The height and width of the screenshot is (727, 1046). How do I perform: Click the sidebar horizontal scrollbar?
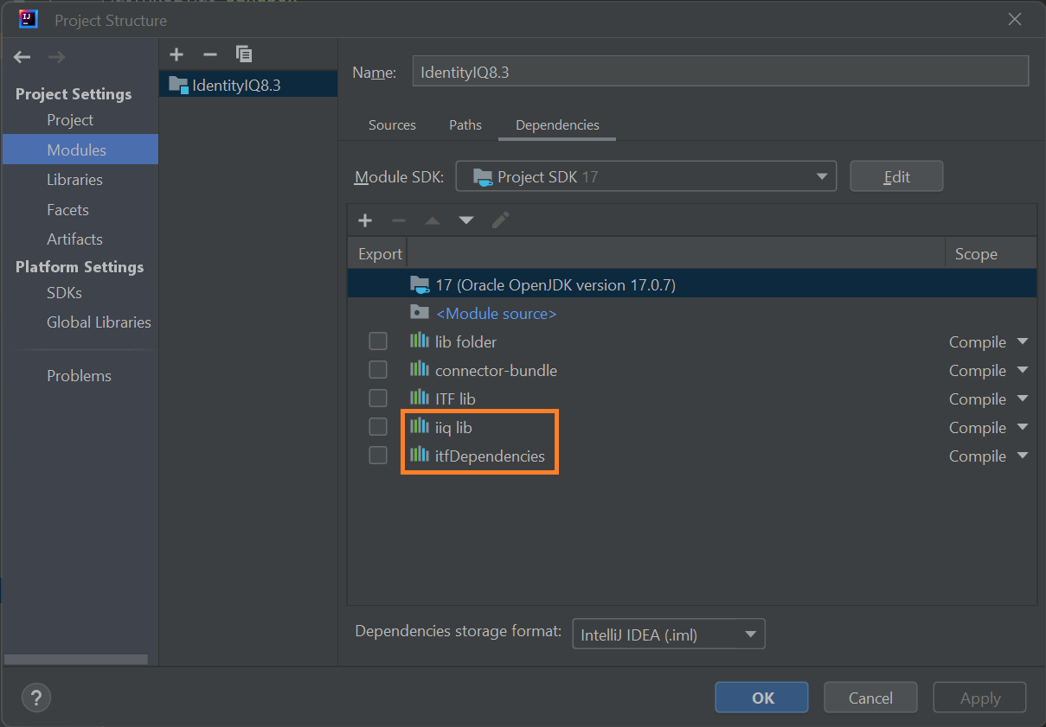[75, 659]
